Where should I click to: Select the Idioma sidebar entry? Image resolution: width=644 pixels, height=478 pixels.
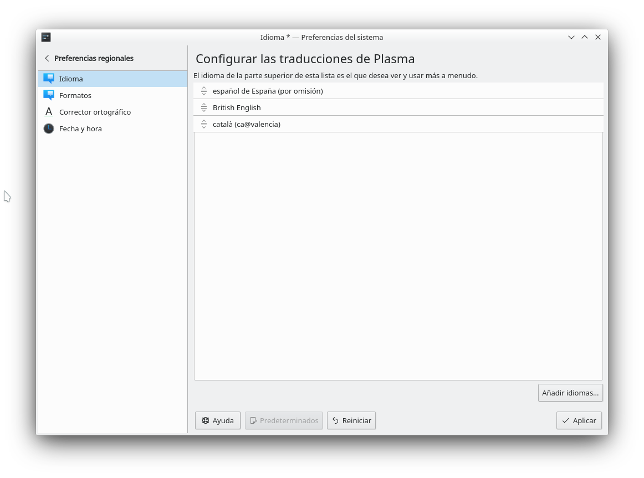click(71, 79)
